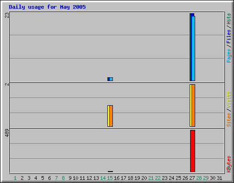Click green day label 14

103,178
